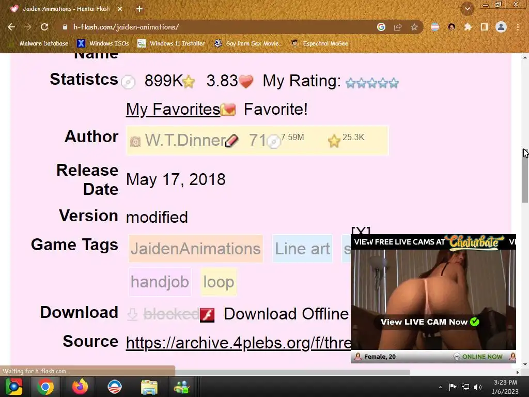
Task: Rate four stars in My Rating
Action: click(x=383, y=83)
